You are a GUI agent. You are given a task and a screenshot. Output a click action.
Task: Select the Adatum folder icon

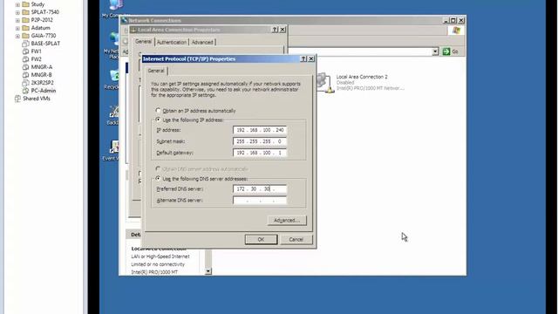[25, 28]
